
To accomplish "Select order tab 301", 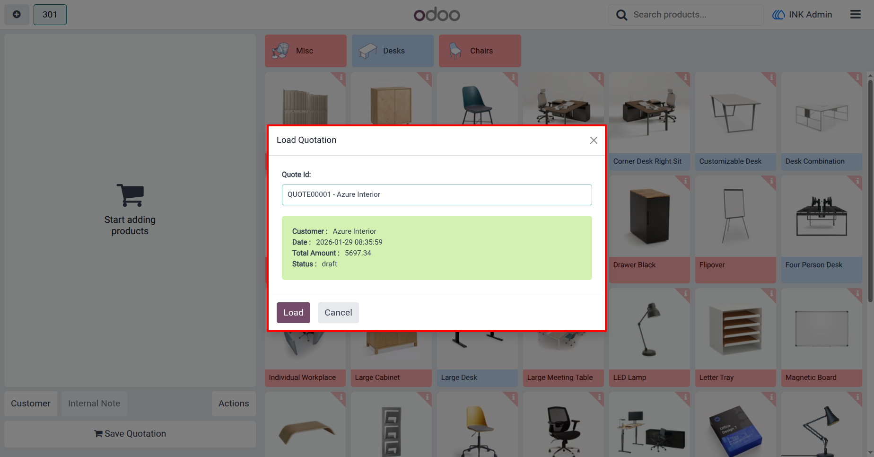I will (x=50, y=15).
